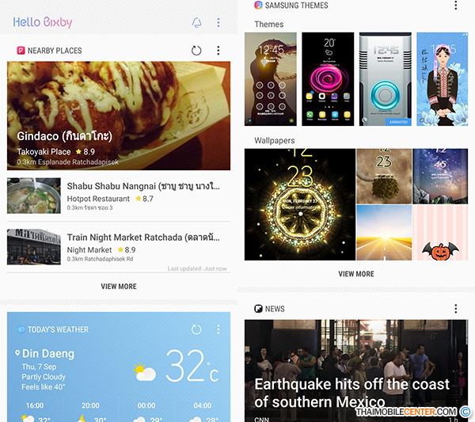Choose the pink rose swirl theme

328,79
